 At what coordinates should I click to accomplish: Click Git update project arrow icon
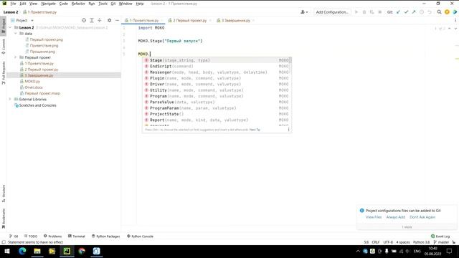click(398, 12)
